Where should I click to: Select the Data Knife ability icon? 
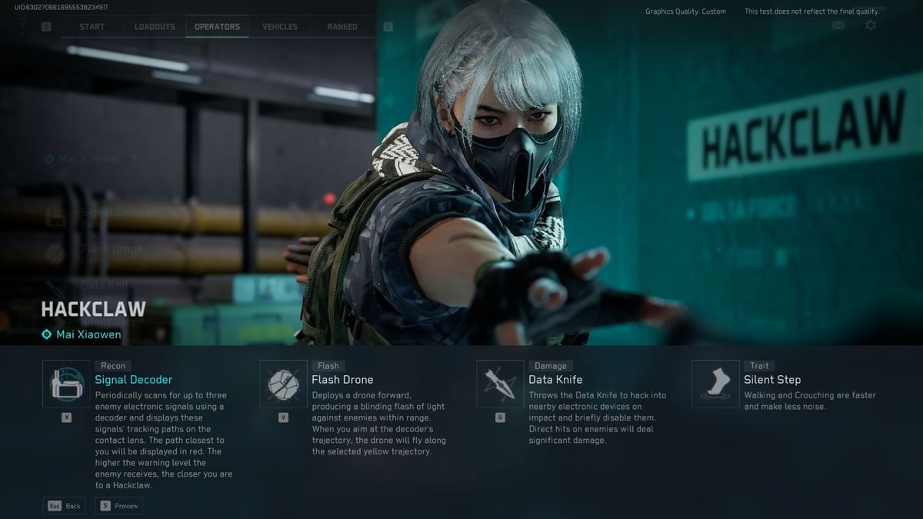click(500, 383)
